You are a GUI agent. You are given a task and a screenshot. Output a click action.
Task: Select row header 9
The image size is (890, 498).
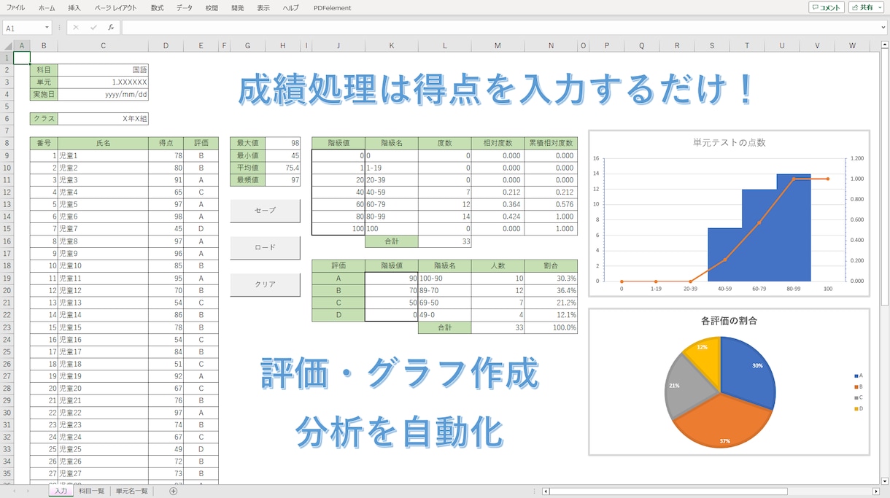(7, 155)
